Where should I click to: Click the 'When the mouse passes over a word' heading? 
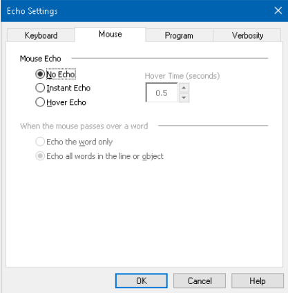click(x=84, y=126)
